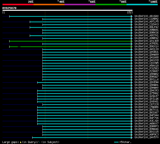Image resolution: width=160 pixels, height=144 pixels.
Task: Click the cyan ~100% identity legend bar
Action: click(142, 5)
